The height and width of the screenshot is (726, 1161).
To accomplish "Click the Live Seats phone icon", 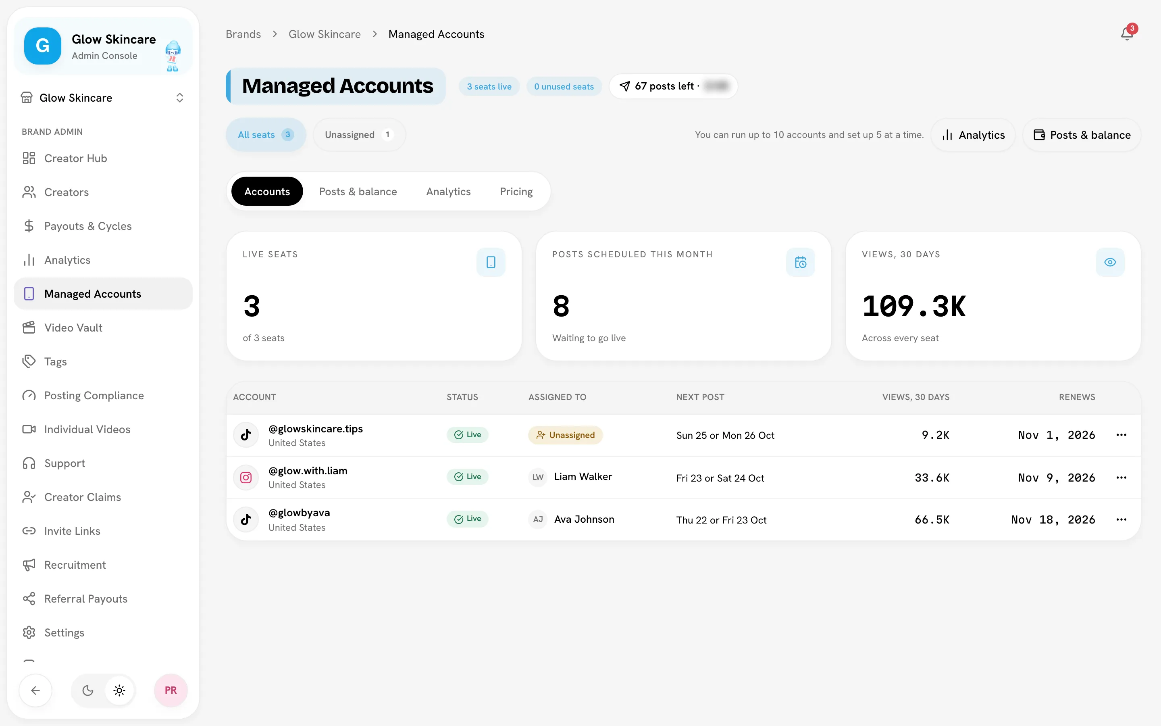I will (491, 262).
